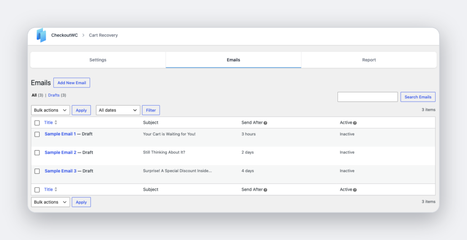Click the Search Emails input field
467x240 pixels.
(x=368, y=97)
